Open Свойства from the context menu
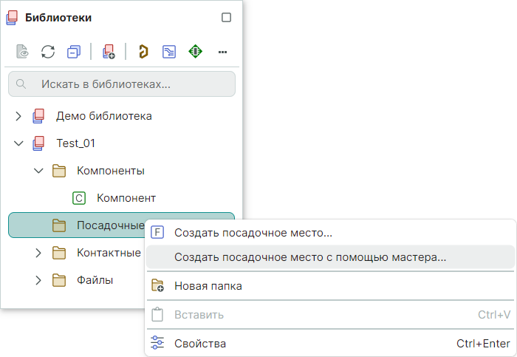517x357 pixels. pyautogui.click(x=199, y=344)
